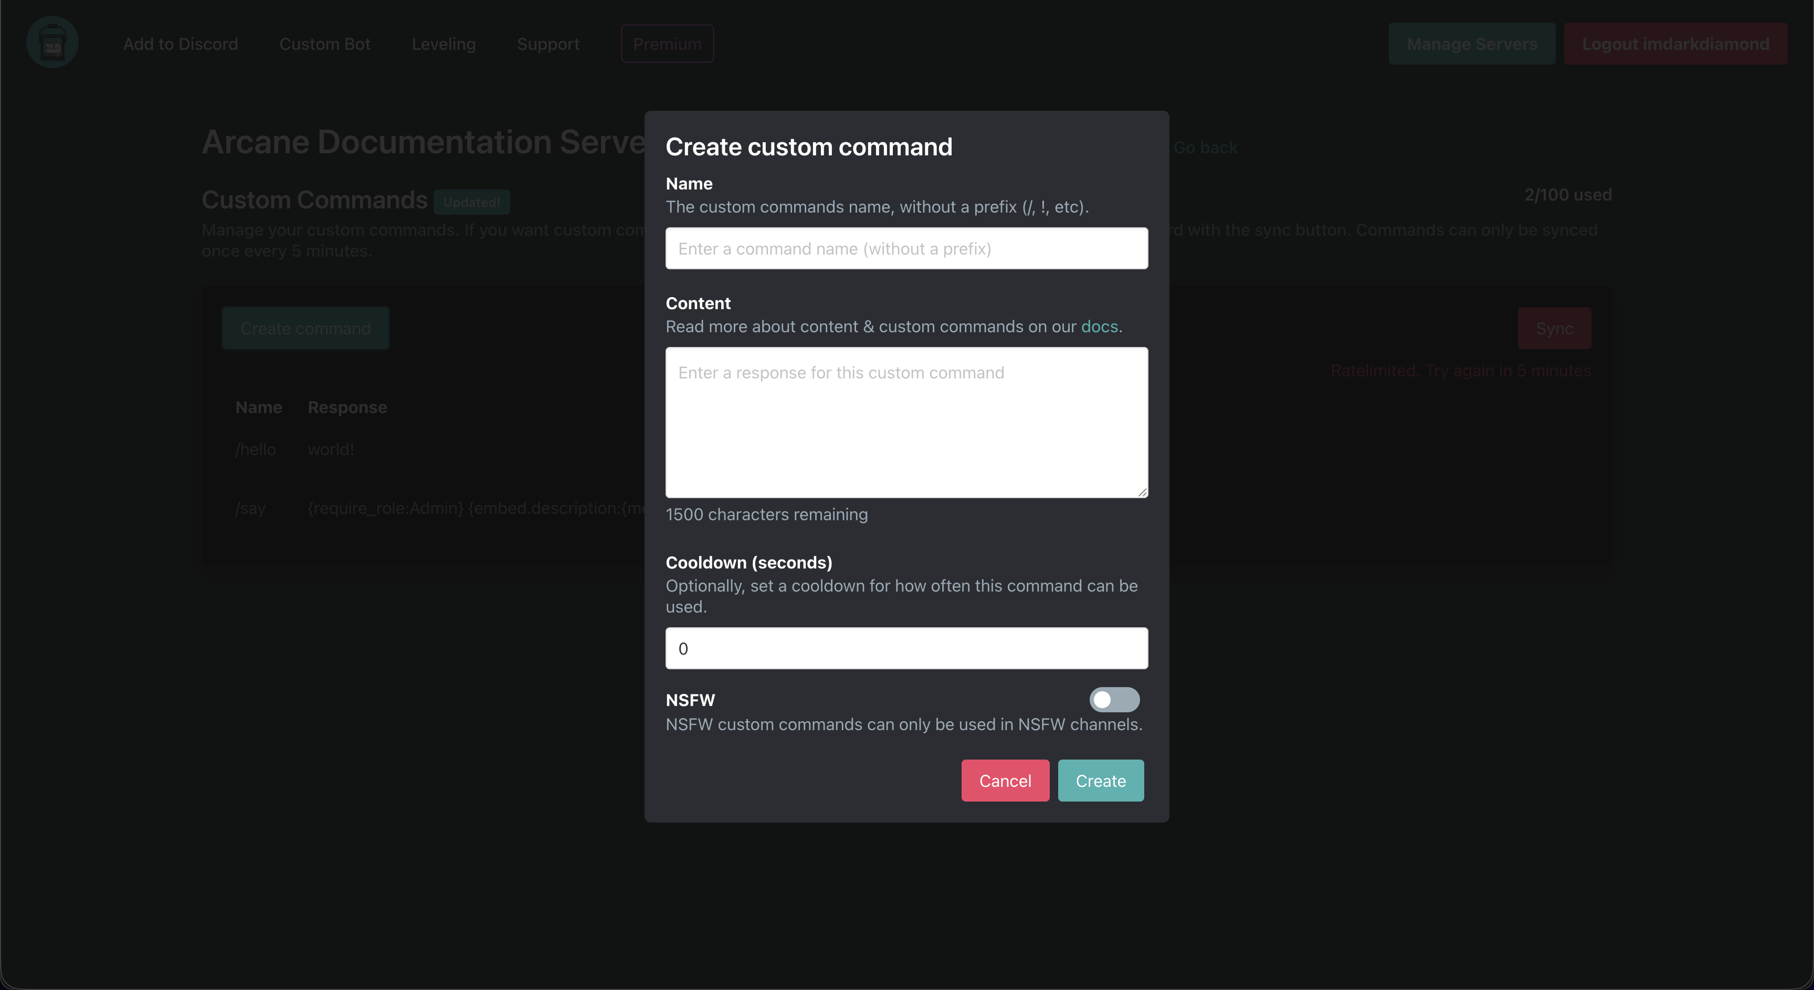Screen dimensions: 1814x990
Task: Select the /hello command row
Action: pos(255,449)
